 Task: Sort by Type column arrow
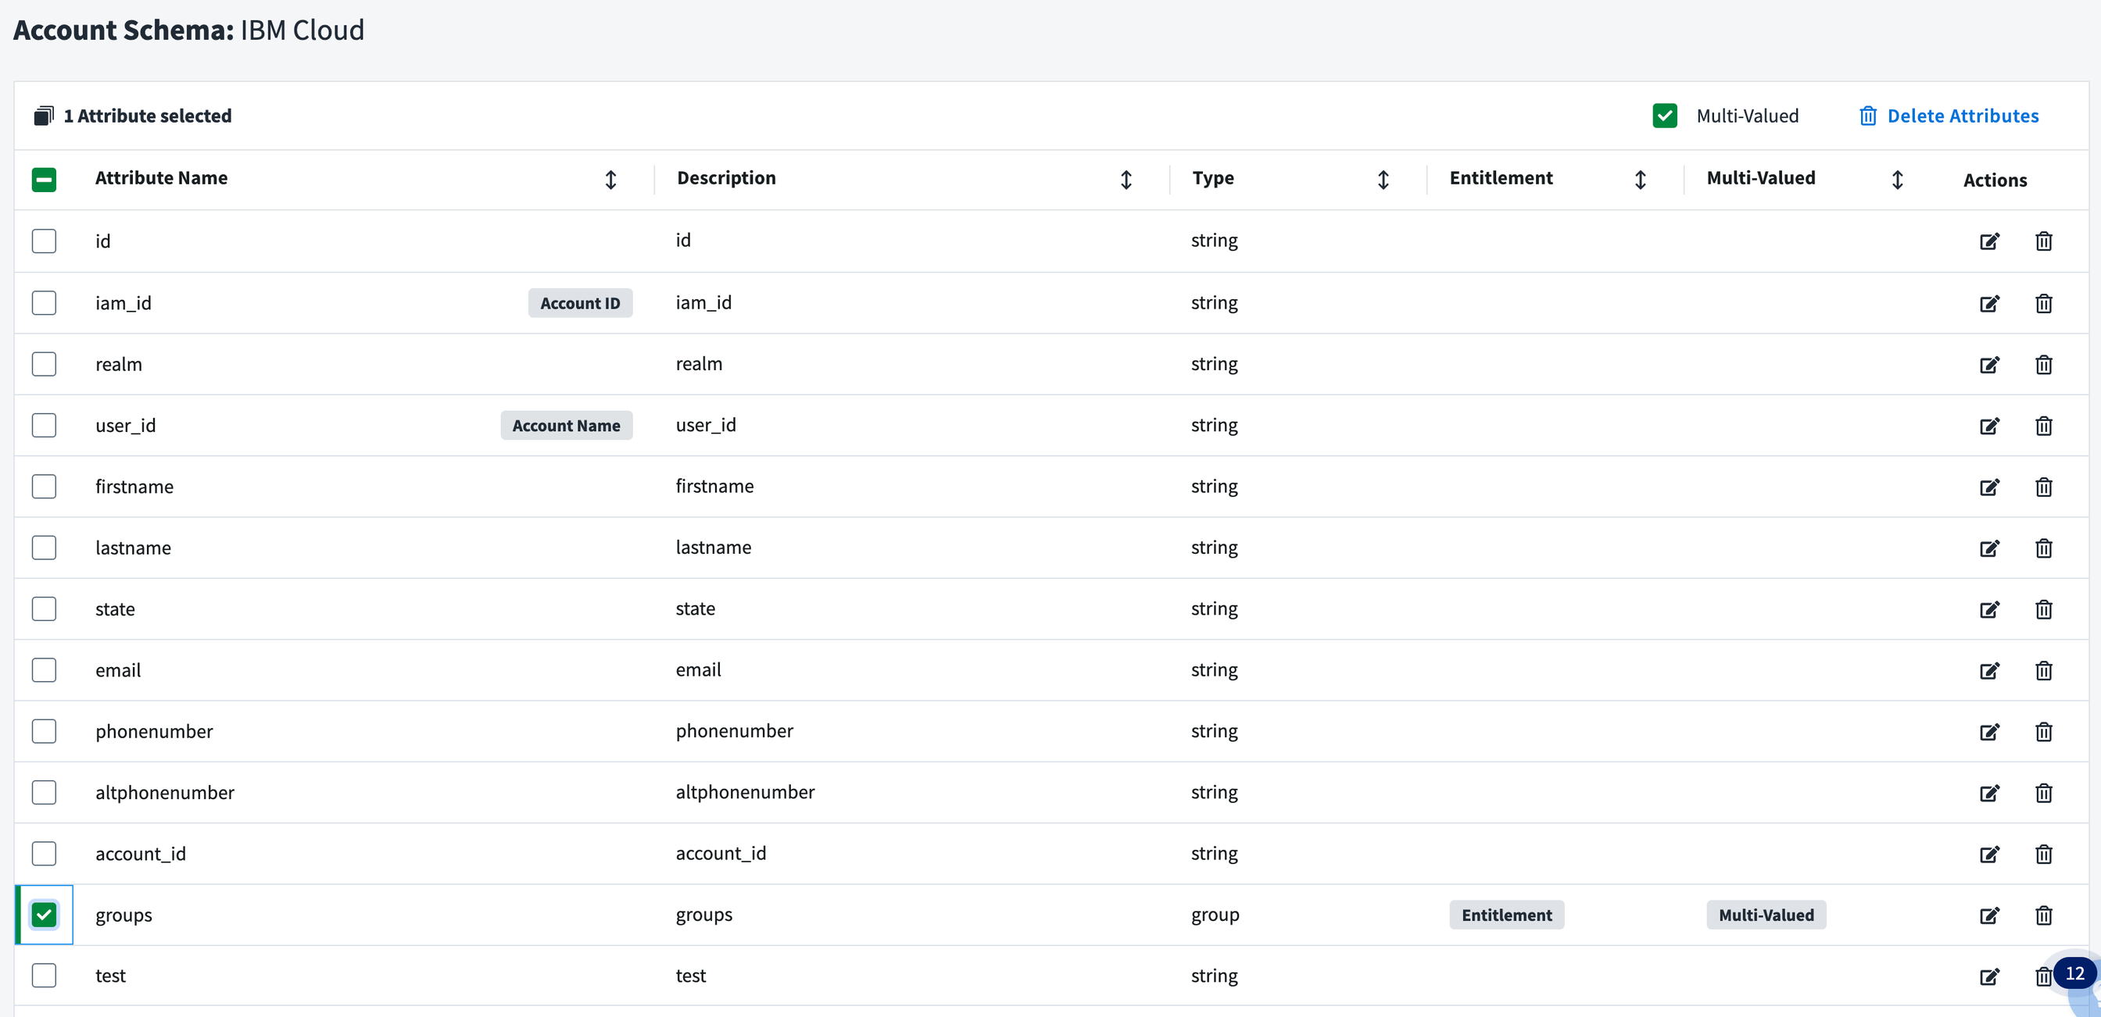pyautogui.click(x=1383, y=180)
